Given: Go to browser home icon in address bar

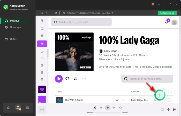Looking at the screenshot, I should coord(42,13).
